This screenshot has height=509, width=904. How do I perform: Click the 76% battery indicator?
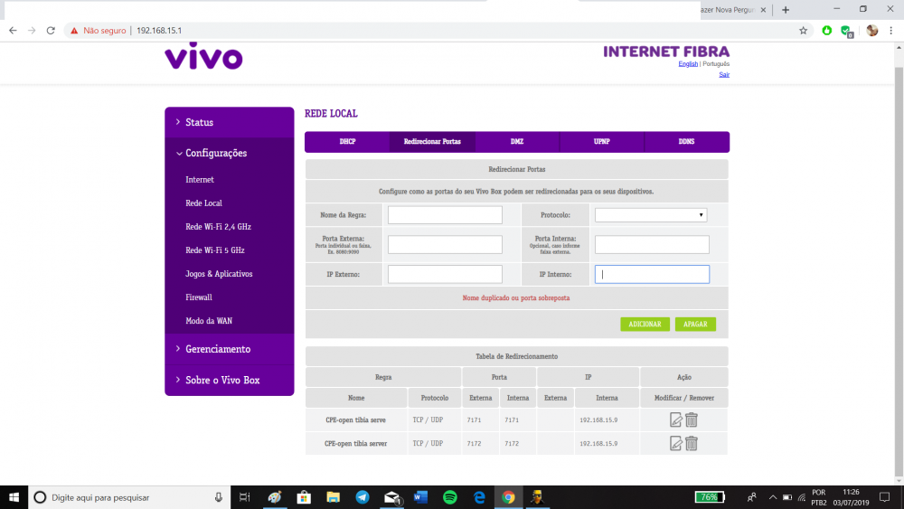pos(709,497)
